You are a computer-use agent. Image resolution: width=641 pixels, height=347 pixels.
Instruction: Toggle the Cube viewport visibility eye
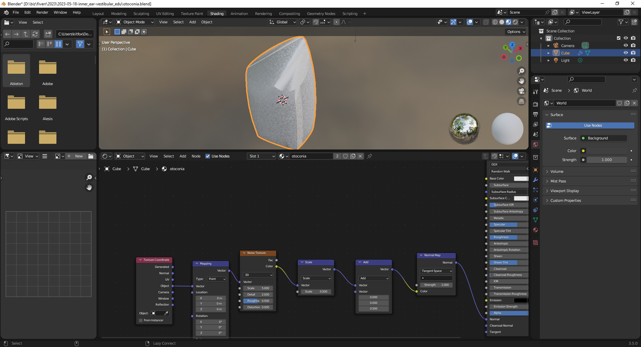click(x=625, y=53)
